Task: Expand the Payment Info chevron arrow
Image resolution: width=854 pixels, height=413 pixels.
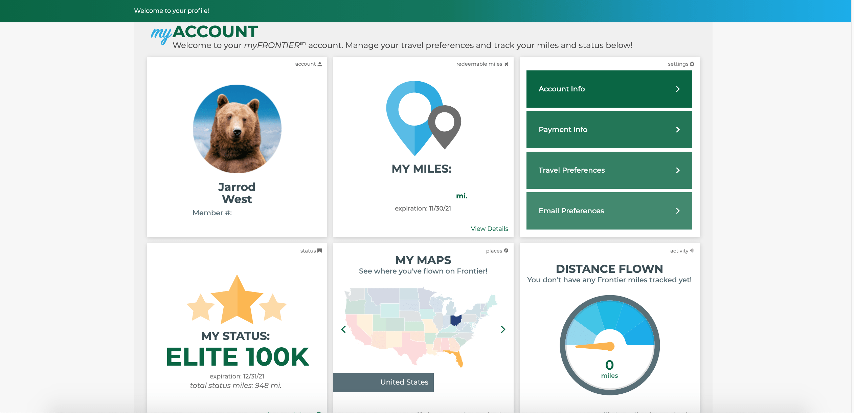Action: click(x=678, y=130)
